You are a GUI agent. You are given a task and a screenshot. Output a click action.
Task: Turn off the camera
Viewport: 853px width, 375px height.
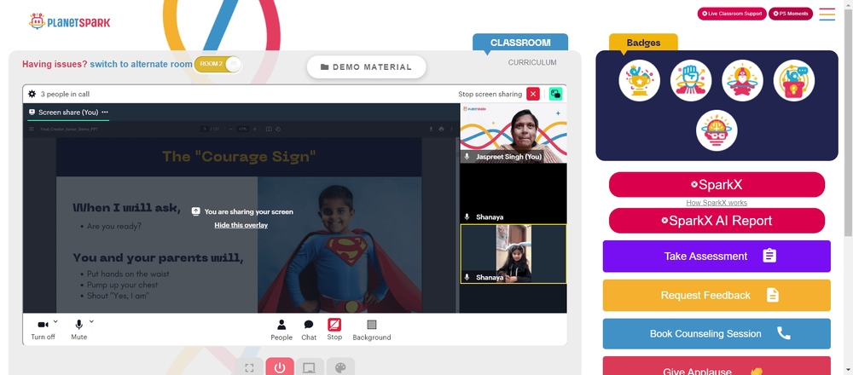point(43,329)
